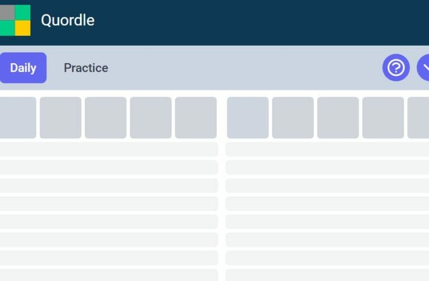Select the fourth tile of the left board's first row
Image resolution: width=429 pixels, height=281 pixels.
coord(151,118)
